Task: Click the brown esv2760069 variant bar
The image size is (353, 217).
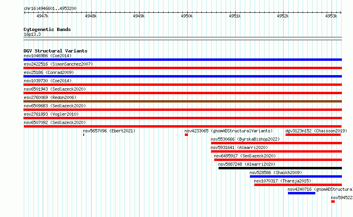Action: (x=182, y=101)
